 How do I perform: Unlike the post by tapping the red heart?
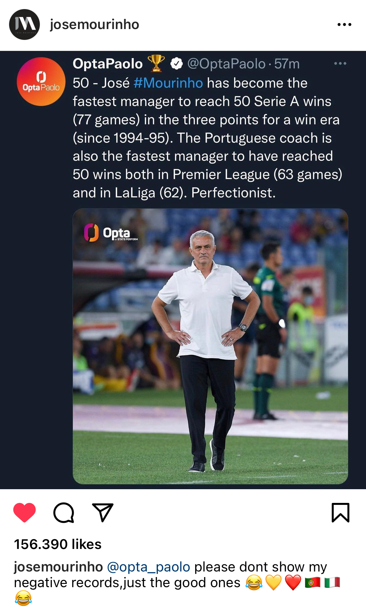coord(24,511)
